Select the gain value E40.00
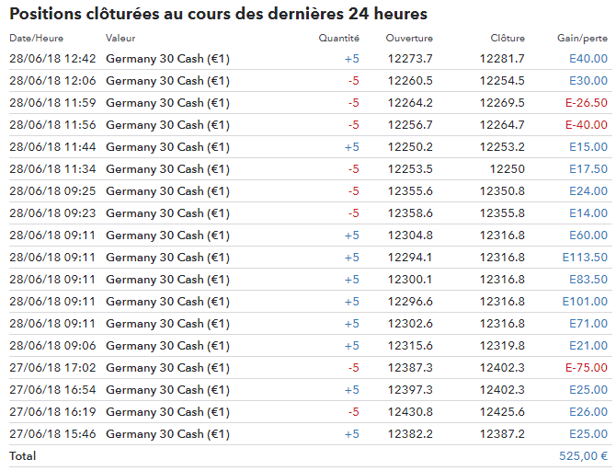Viewport: 616px width, 471px height. click(x=588, y=59)
